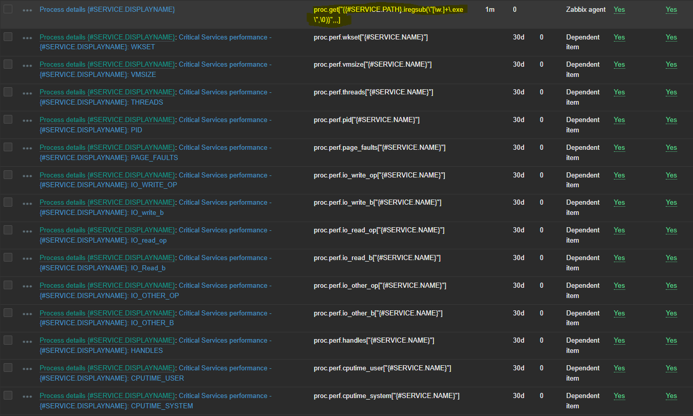Click the key proc.perf.io_write_op["{#SERVICE.NAME}"]
Image resolution: width=693 pixels, height=416 pixels.
click(379, 175)
